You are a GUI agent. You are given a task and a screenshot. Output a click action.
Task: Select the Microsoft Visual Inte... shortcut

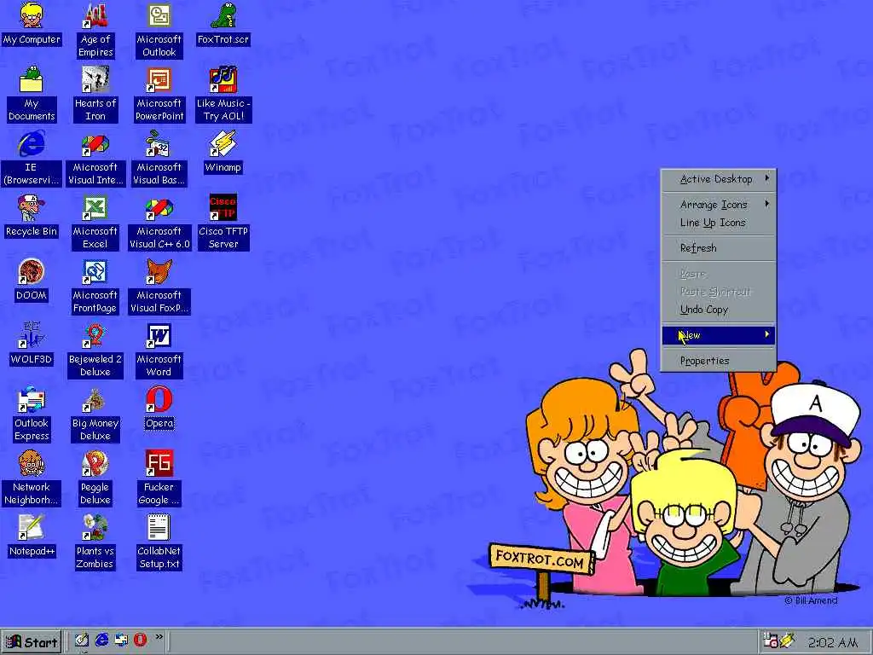(x=95, y=158)
